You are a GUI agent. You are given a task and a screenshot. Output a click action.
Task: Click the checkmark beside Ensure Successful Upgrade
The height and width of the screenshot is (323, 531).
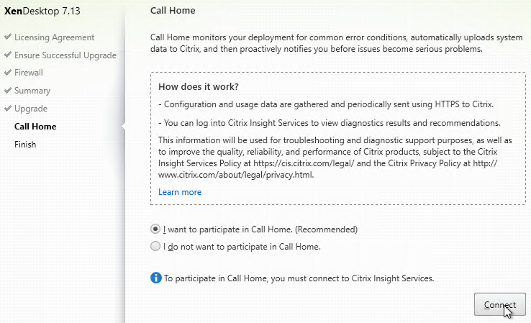(x=8, y=55)
